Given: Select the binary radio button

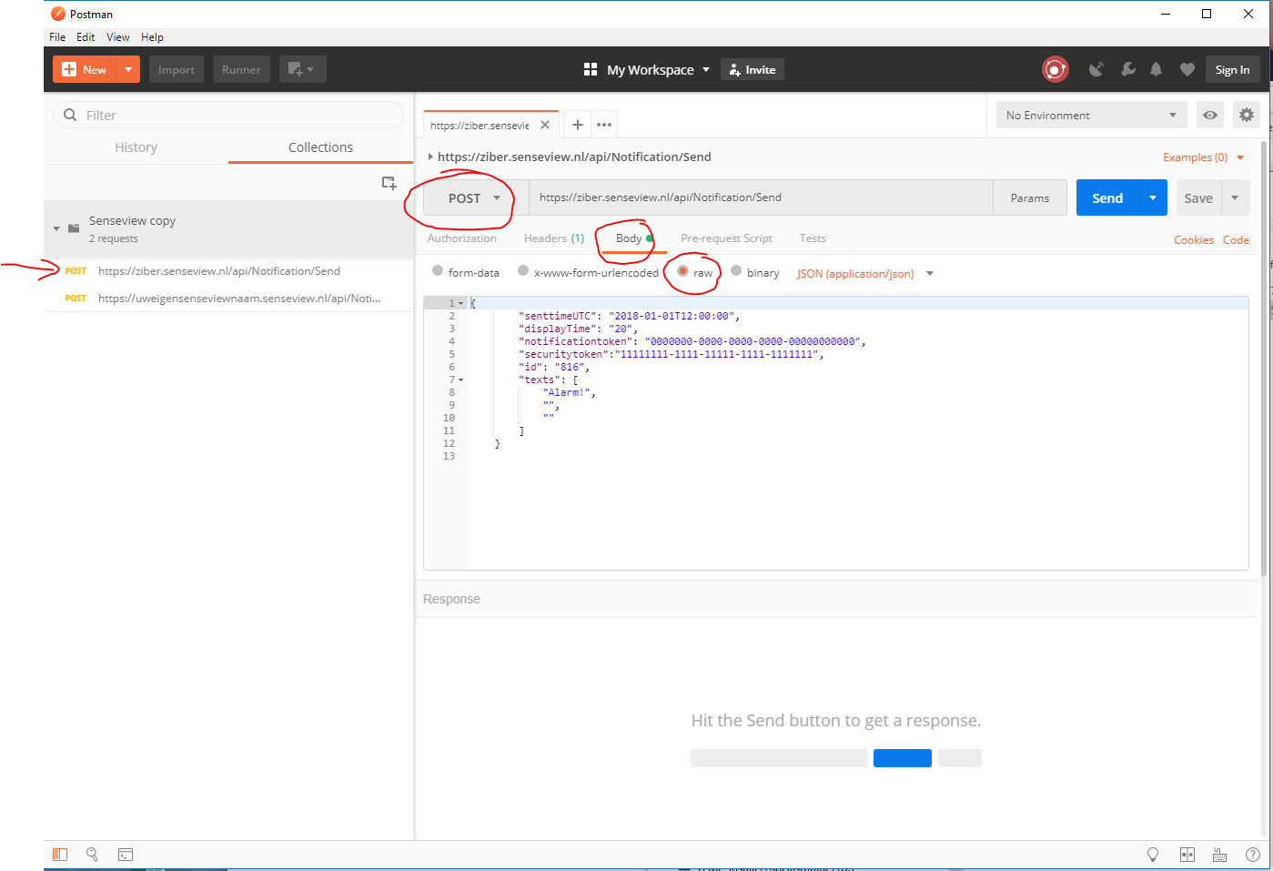Looking at the screenshot, I should [736, 270].
